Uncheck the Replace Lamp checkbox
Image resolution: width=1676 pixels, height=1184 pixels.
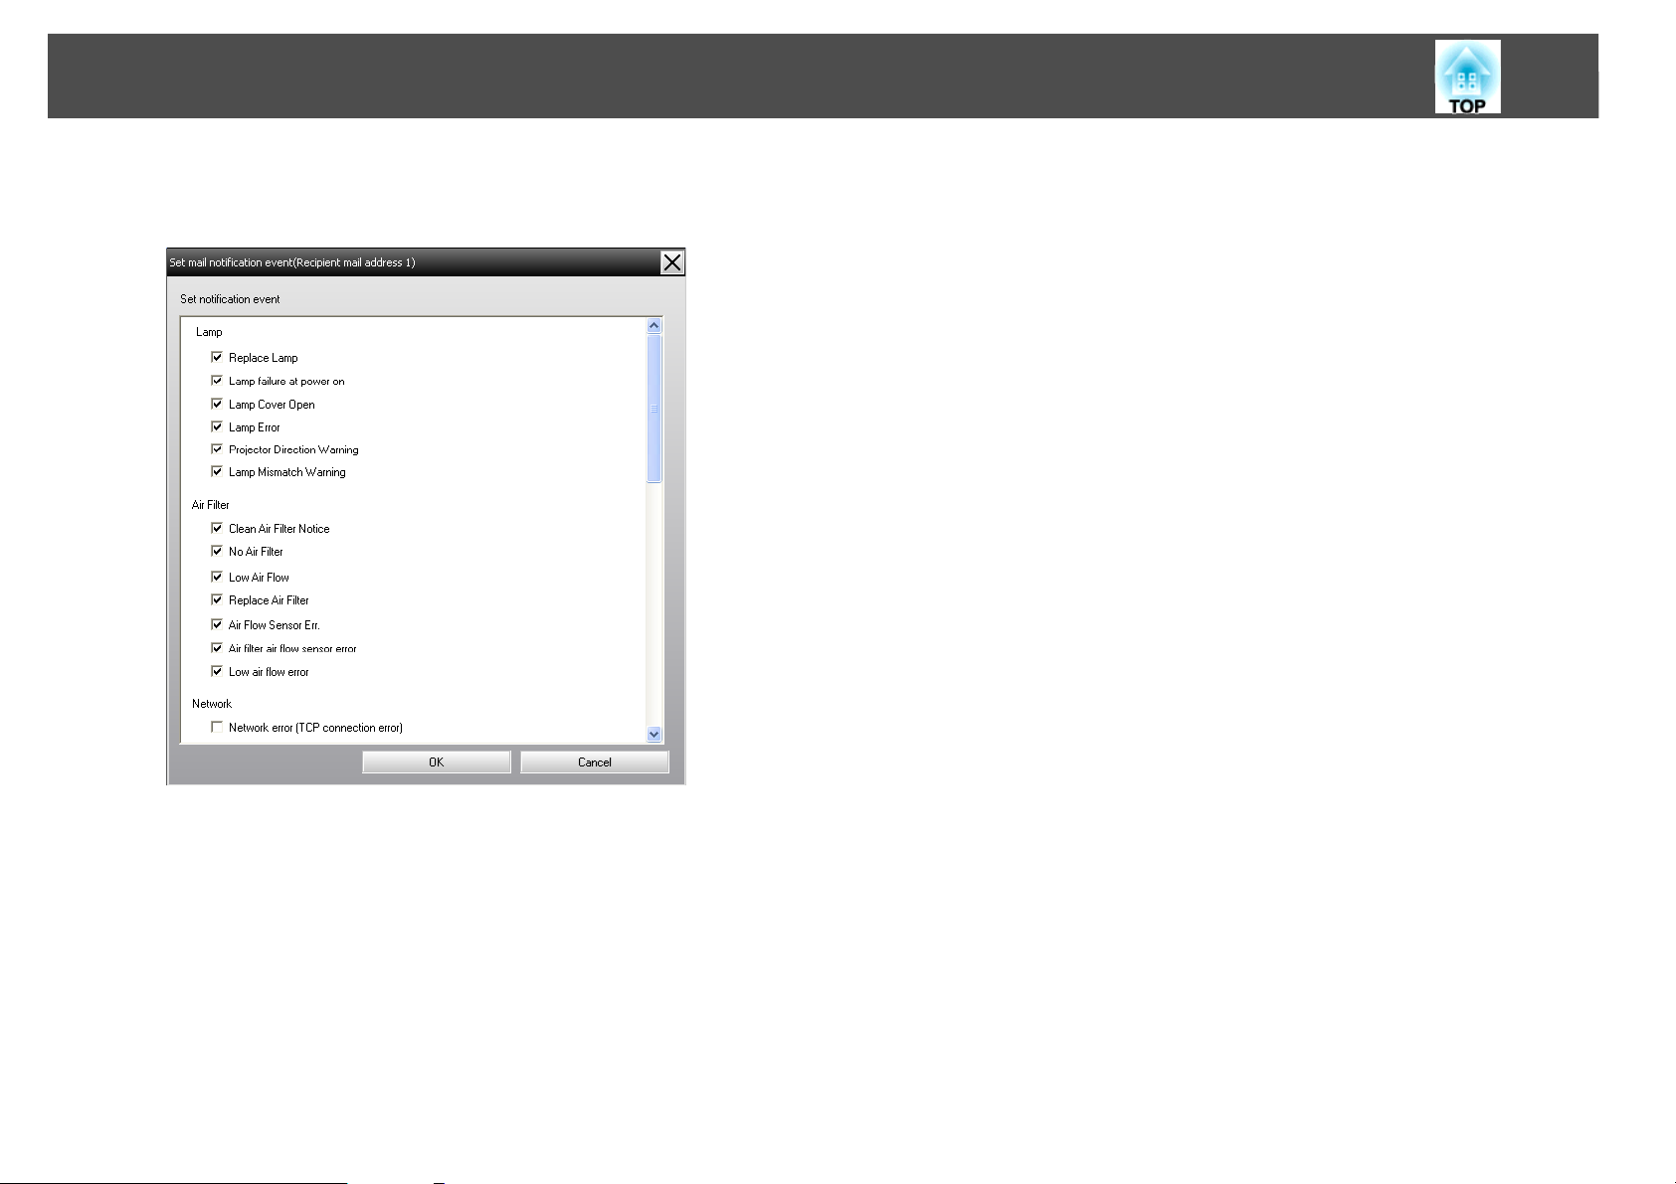[217, 357]
